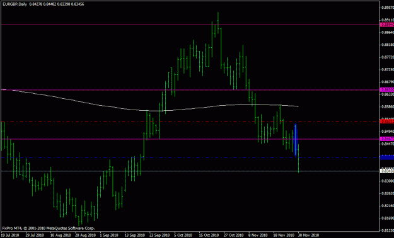
Task: Click the 0.8494 price axis value
Action: [x=388, y=132]
